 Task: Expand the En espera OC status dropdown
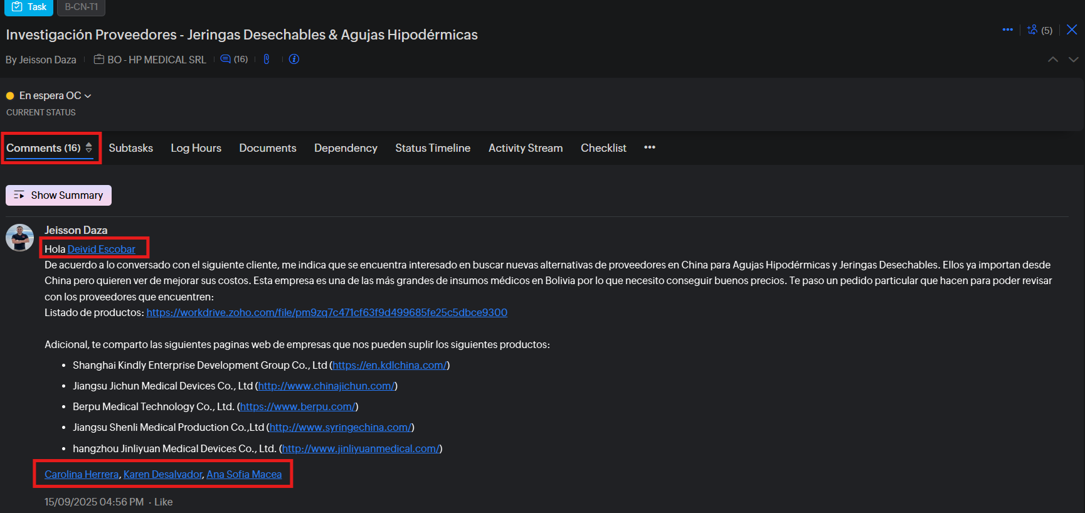88,96
